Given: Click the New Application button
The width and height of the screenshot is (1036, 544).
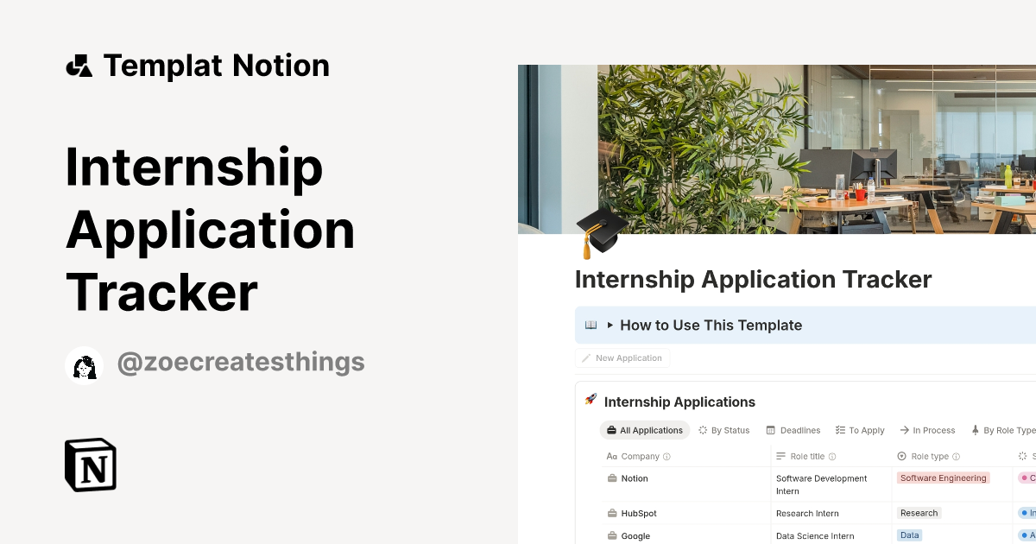Looking at the screenshot, I should pos(622,357).
